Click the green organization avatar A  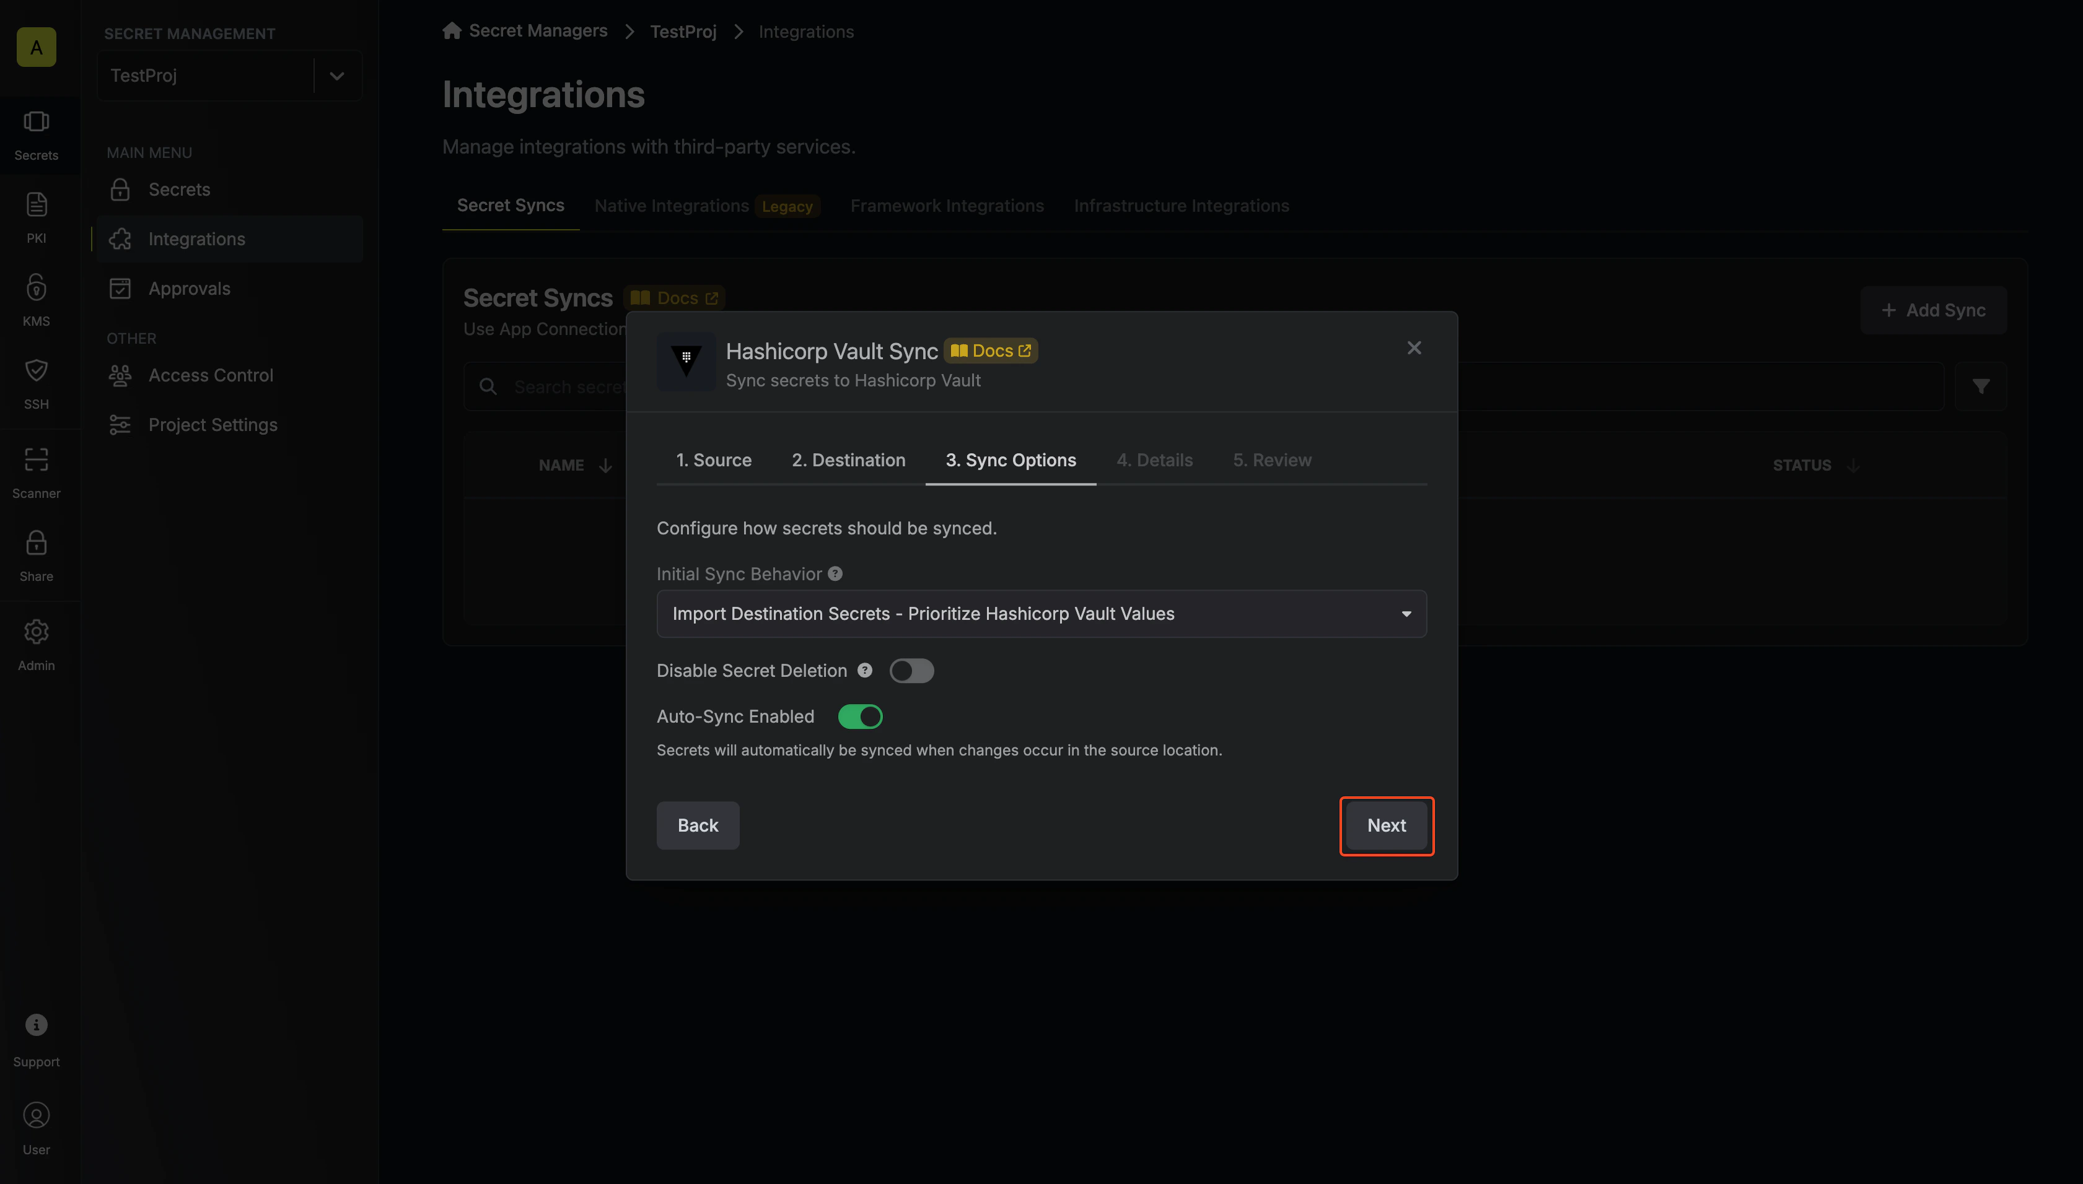36,47
